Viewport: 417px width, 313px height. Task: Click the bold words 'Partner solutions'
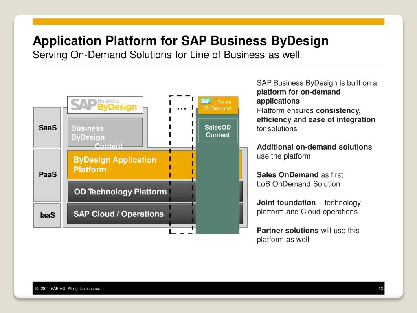288,231
